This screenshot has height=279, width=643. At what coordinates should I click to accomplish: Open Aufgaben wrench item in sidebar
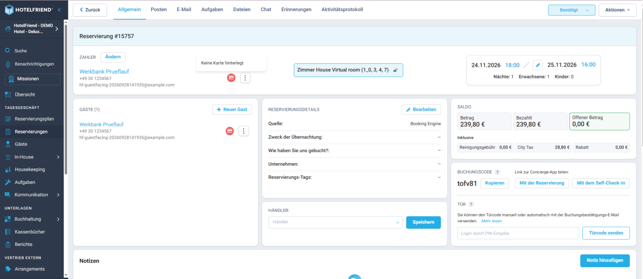coord(25,182)
